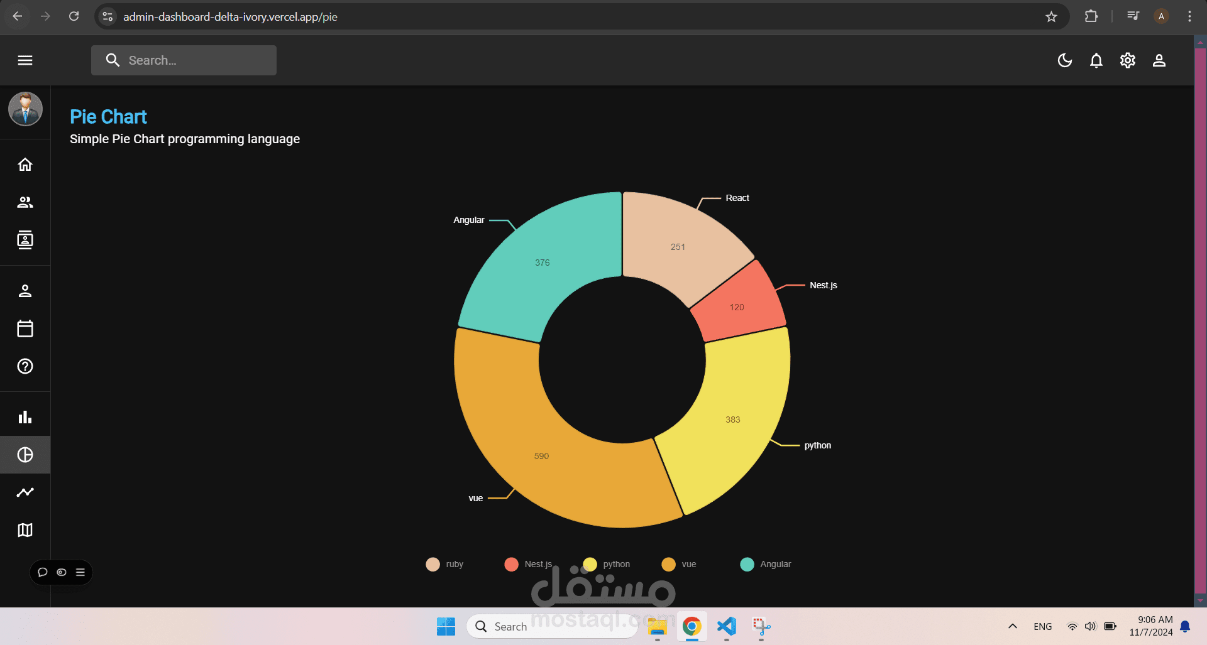Click the URL address bar text
The height and width of the screenshot is (645, 1207).
pyautogui.click(x=230, y=17)
